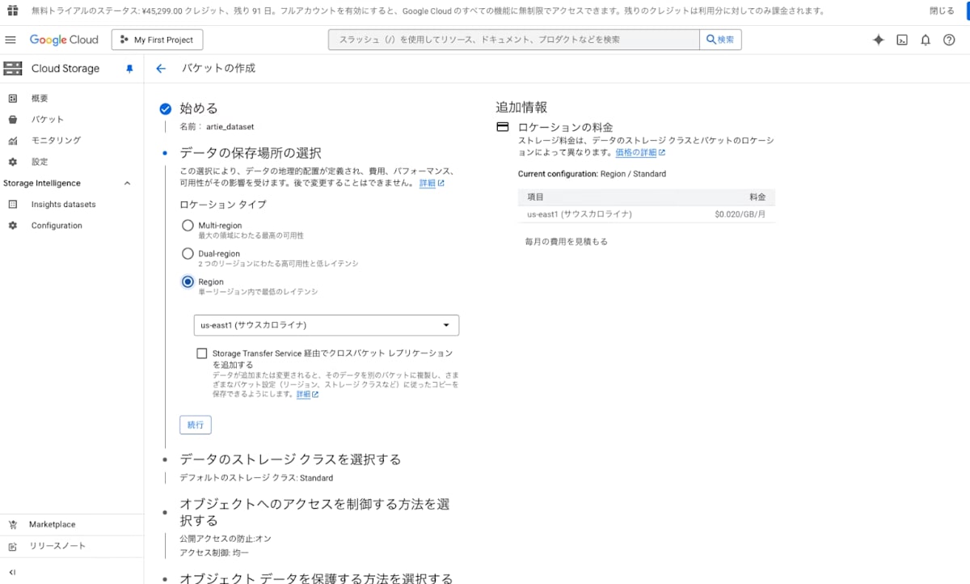The height and width of the screenshot is (584, 970).
Task: Click the pin icon next to Cloud Storage
Action: [x=129, y=69]
